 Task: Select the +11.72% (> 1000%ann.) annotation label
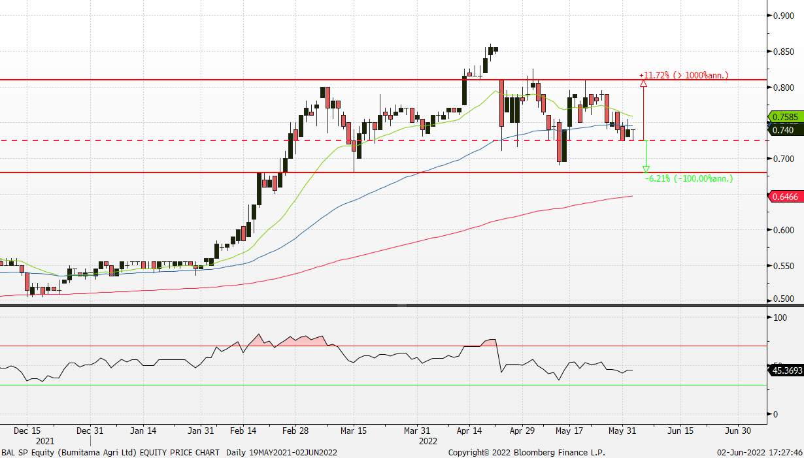click(684, 76)
